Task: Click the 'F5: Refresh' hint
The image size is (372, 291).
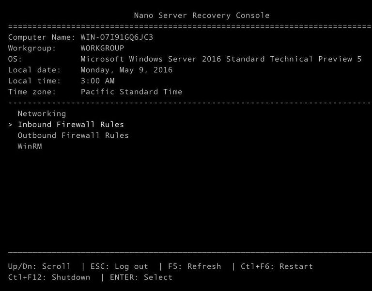Action: pyautogui.click(x=195, y=266)
